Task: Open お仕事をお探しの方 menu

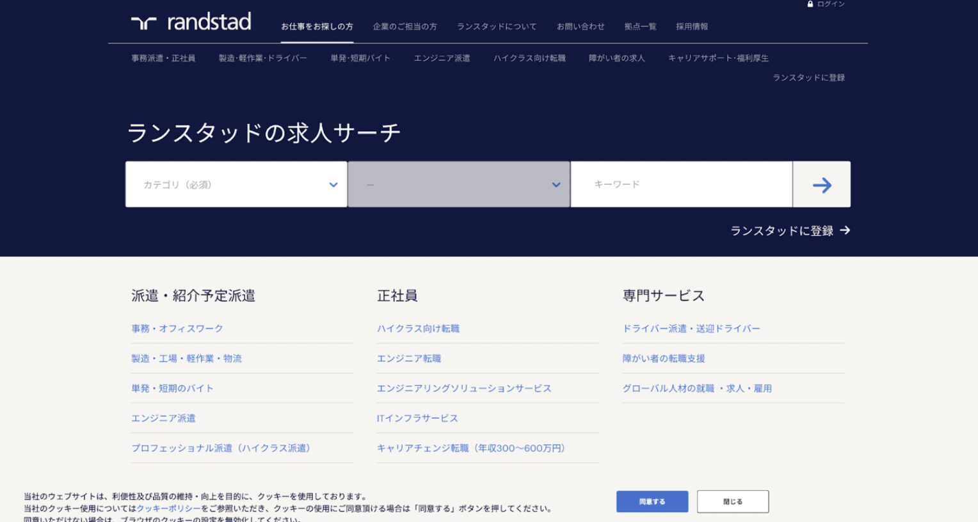Action: click(x=317, y=27)
